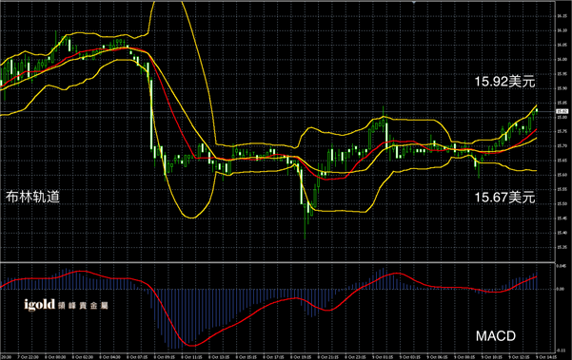This screenshot has height=360, width=572.
Task: Click the 15.40 price level on the scale
Action: (562, 233)
